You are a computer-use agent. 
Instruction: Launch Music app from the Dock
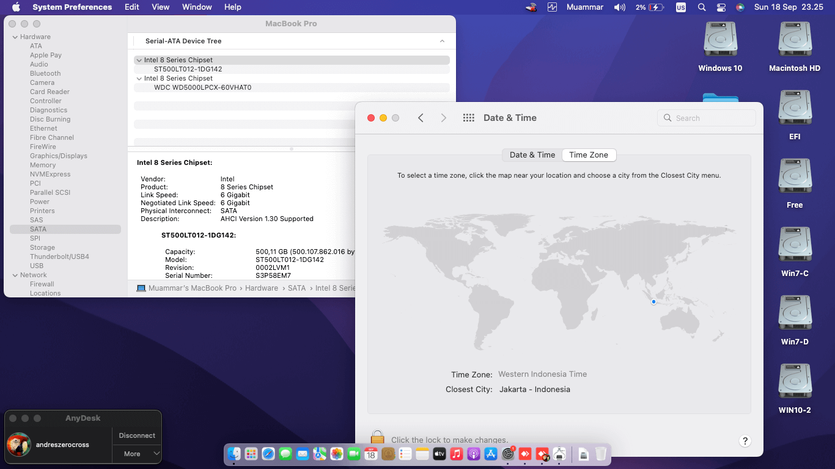(457, 454)
